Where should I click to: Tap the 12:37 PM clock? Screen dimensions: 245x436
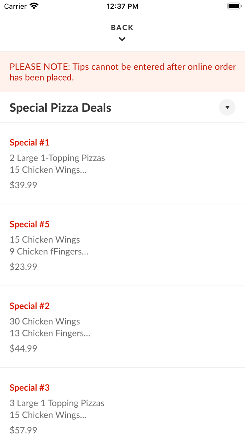click(122, 6)
